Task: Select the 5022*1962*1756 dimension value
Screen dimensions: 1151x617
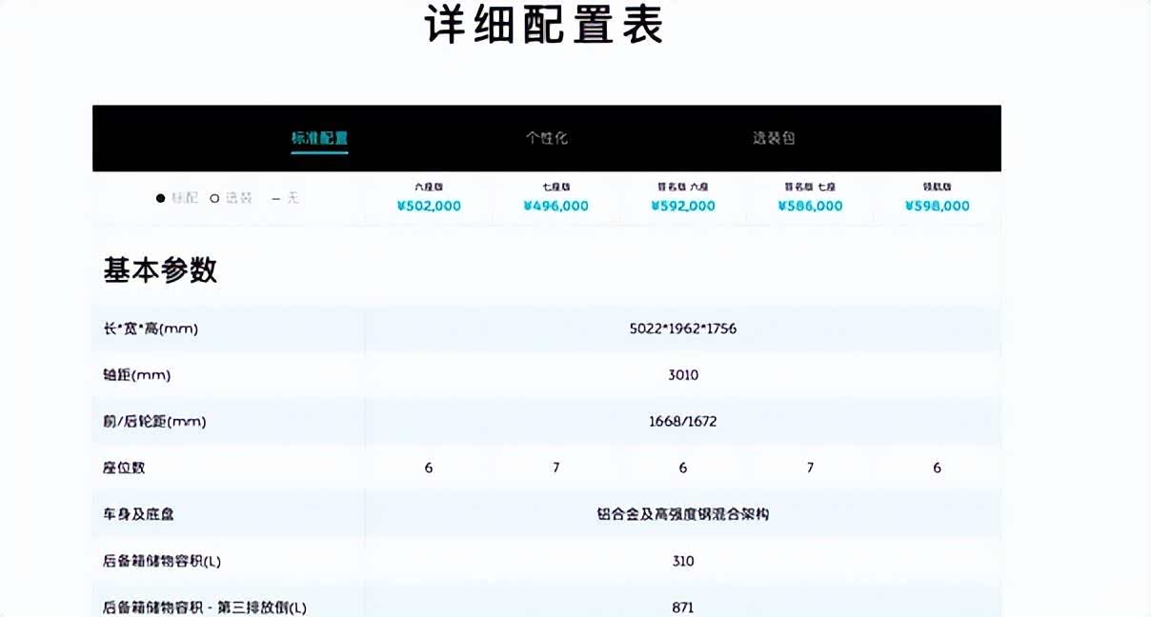Action: (683, 328)
